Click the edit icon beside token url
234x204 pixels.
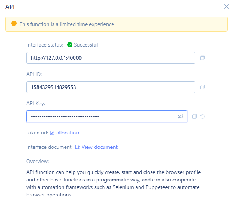click(52, 133)
